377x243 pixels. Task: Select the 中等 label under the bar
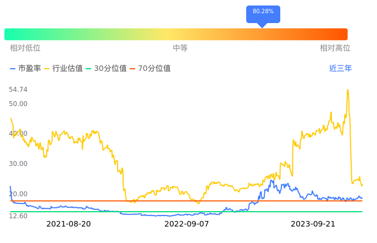[180, 48]
